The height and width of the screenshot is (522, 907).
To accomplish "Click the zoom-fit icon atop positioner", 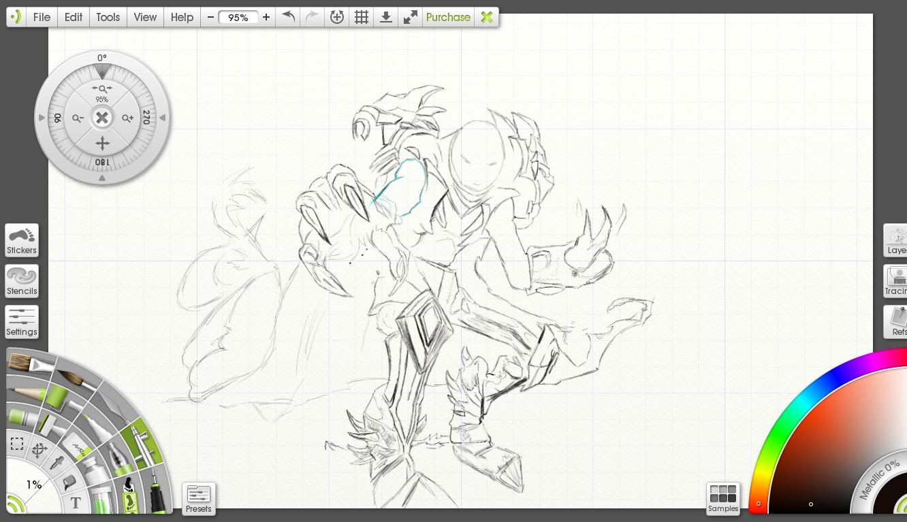I will coord(102,88).
